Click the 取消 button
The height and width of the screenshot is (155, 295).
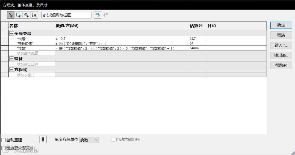(x=281, y=35)
